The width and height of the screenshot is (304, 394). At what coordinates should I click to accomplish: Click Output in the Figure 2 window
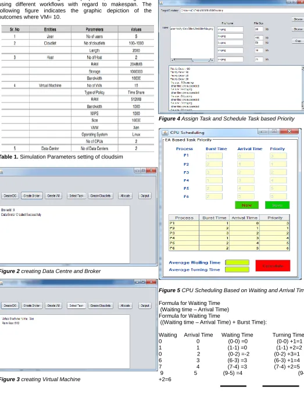pos(145,196)
